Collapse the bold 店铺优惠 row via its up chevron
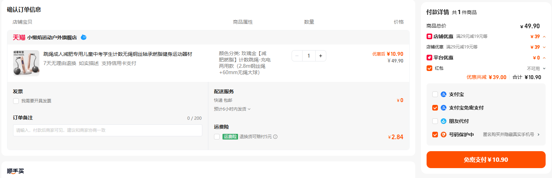 point(544,37)
